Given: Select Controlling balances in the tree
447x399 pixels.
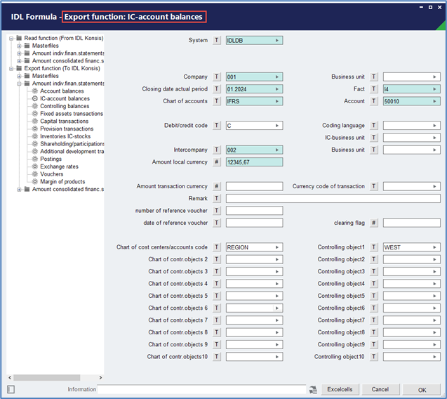Looking at the screenshot, I should click(65, 106).
